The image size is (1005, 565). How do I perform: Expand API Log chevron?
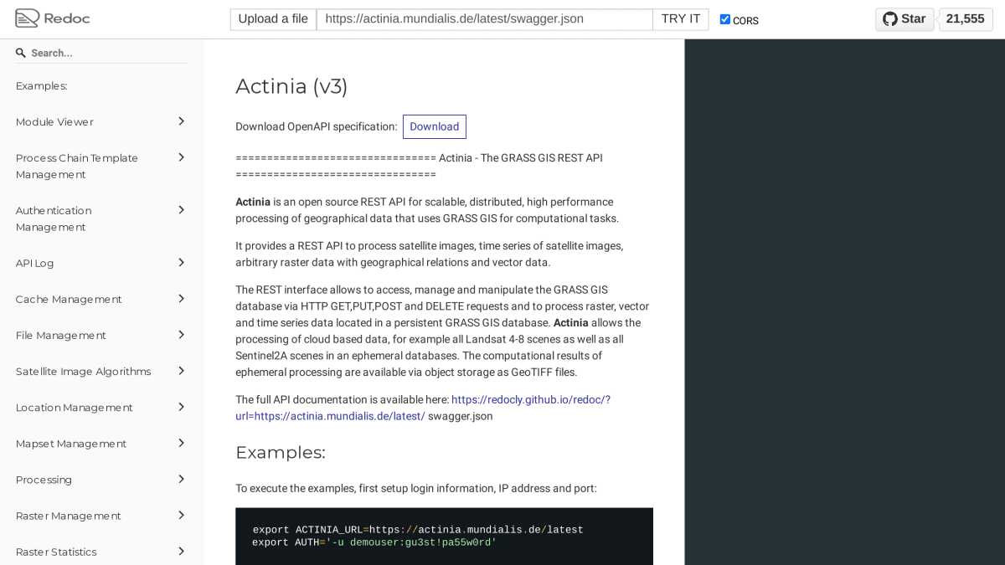[x=181, y=263]
